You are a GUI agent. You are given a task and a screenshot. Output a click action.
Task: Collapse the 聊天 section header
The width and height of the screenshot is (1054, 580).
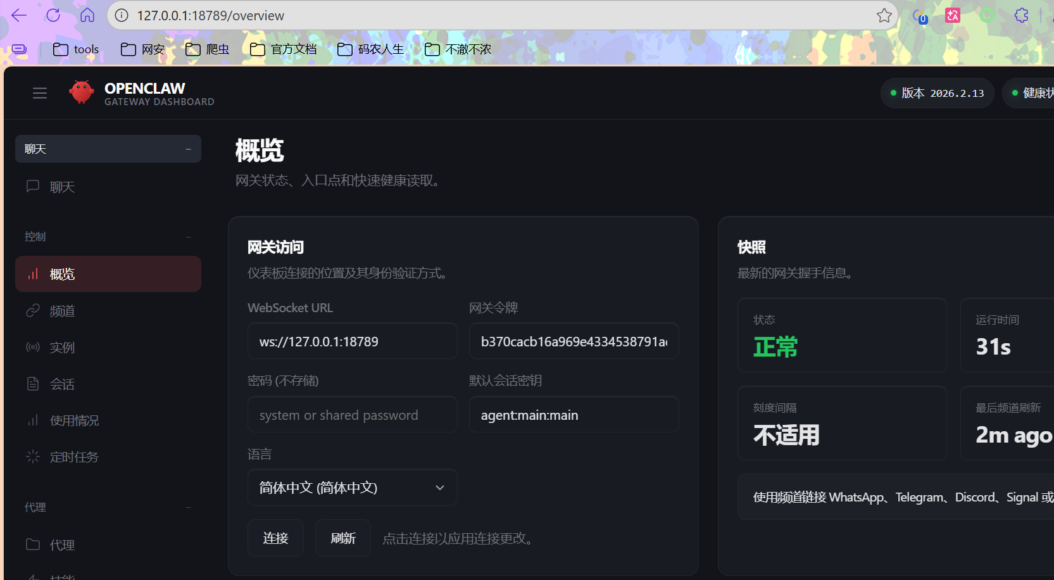pyautogui.click(x=108, y=149)
